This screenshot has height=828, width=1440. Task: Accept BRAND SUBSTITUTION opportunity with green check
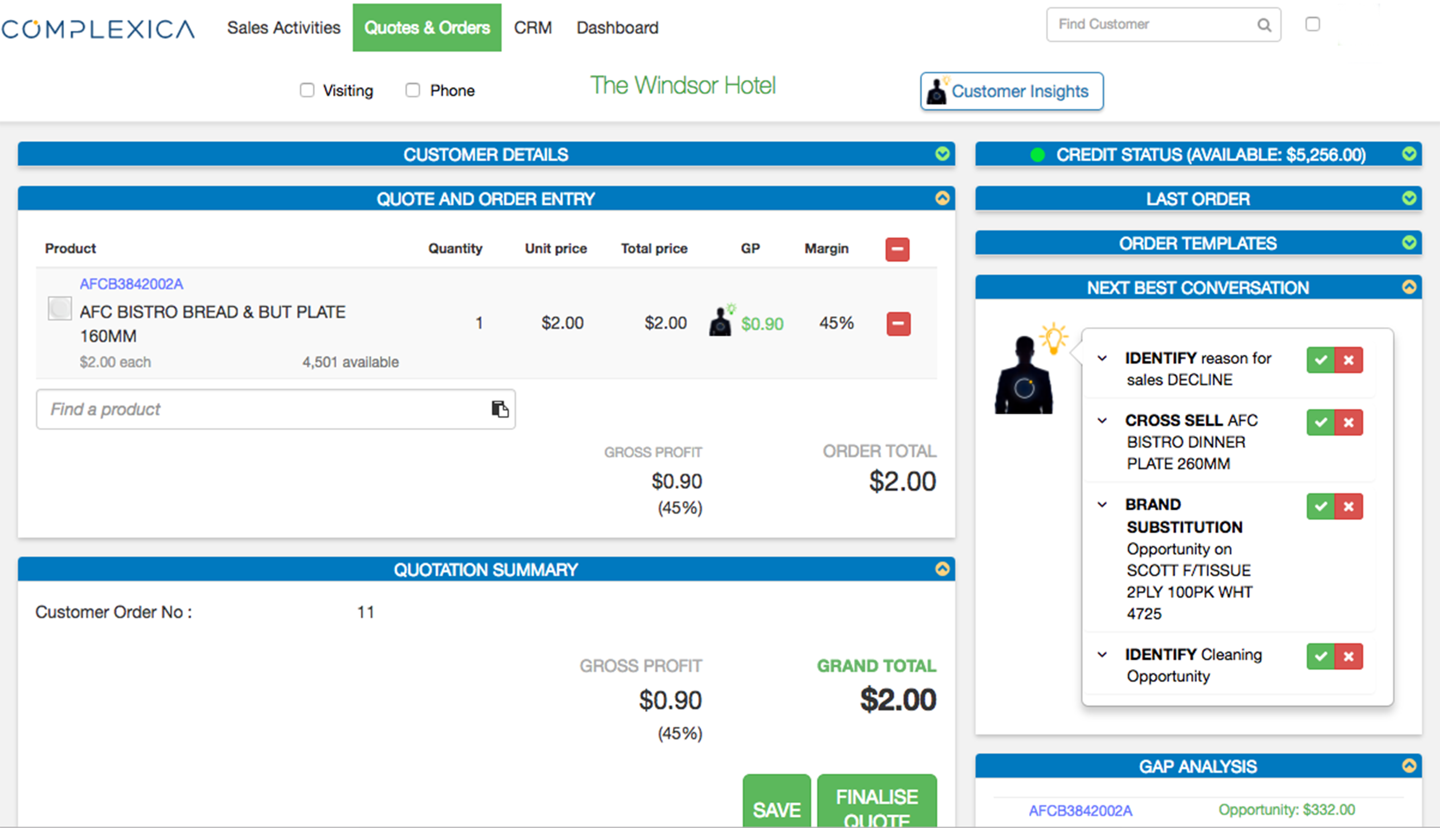pyautogui.click(x=1320, y=507)
